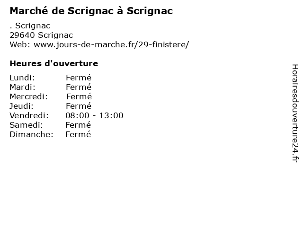
Task: Click the vertical Horairesdouverture24.fr site label
Action: 294,113
